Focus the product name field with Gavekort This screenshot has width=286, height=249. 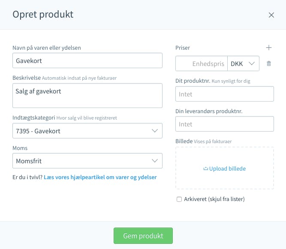pos(87,60)
